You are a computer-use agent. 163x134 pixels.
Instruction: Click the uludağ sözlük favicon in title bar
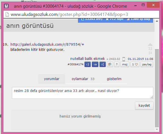tap(6, 6)
